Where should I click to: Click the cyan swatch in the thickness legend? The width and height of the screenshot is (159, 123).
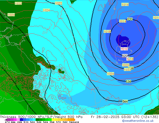(x=34, y=120)
